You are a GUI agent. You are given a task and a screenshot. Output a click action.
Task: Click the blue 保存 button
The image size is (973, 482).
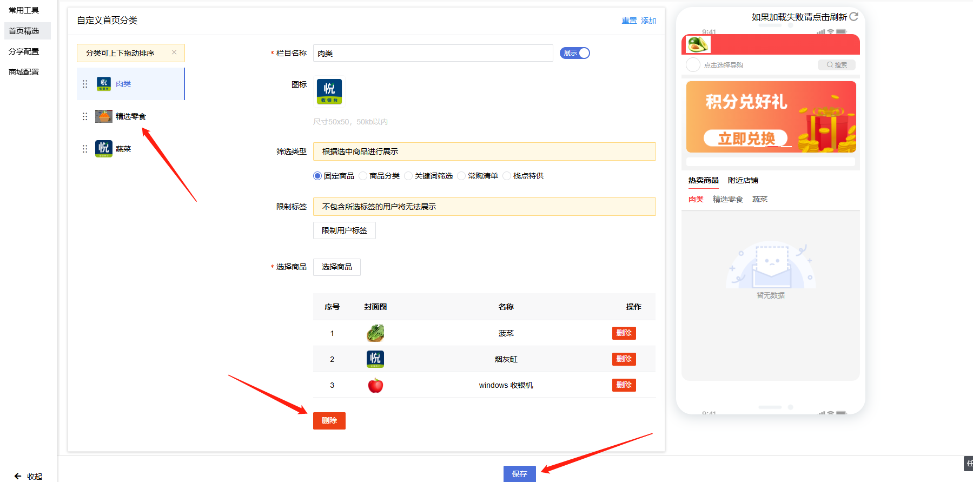[x=519, y=473]
